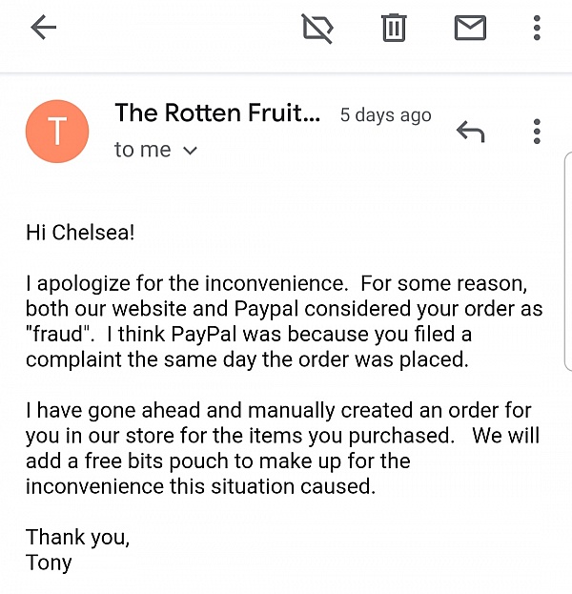Tap the "Hi Chelsea!" greeting line

[x=80, y=232]
